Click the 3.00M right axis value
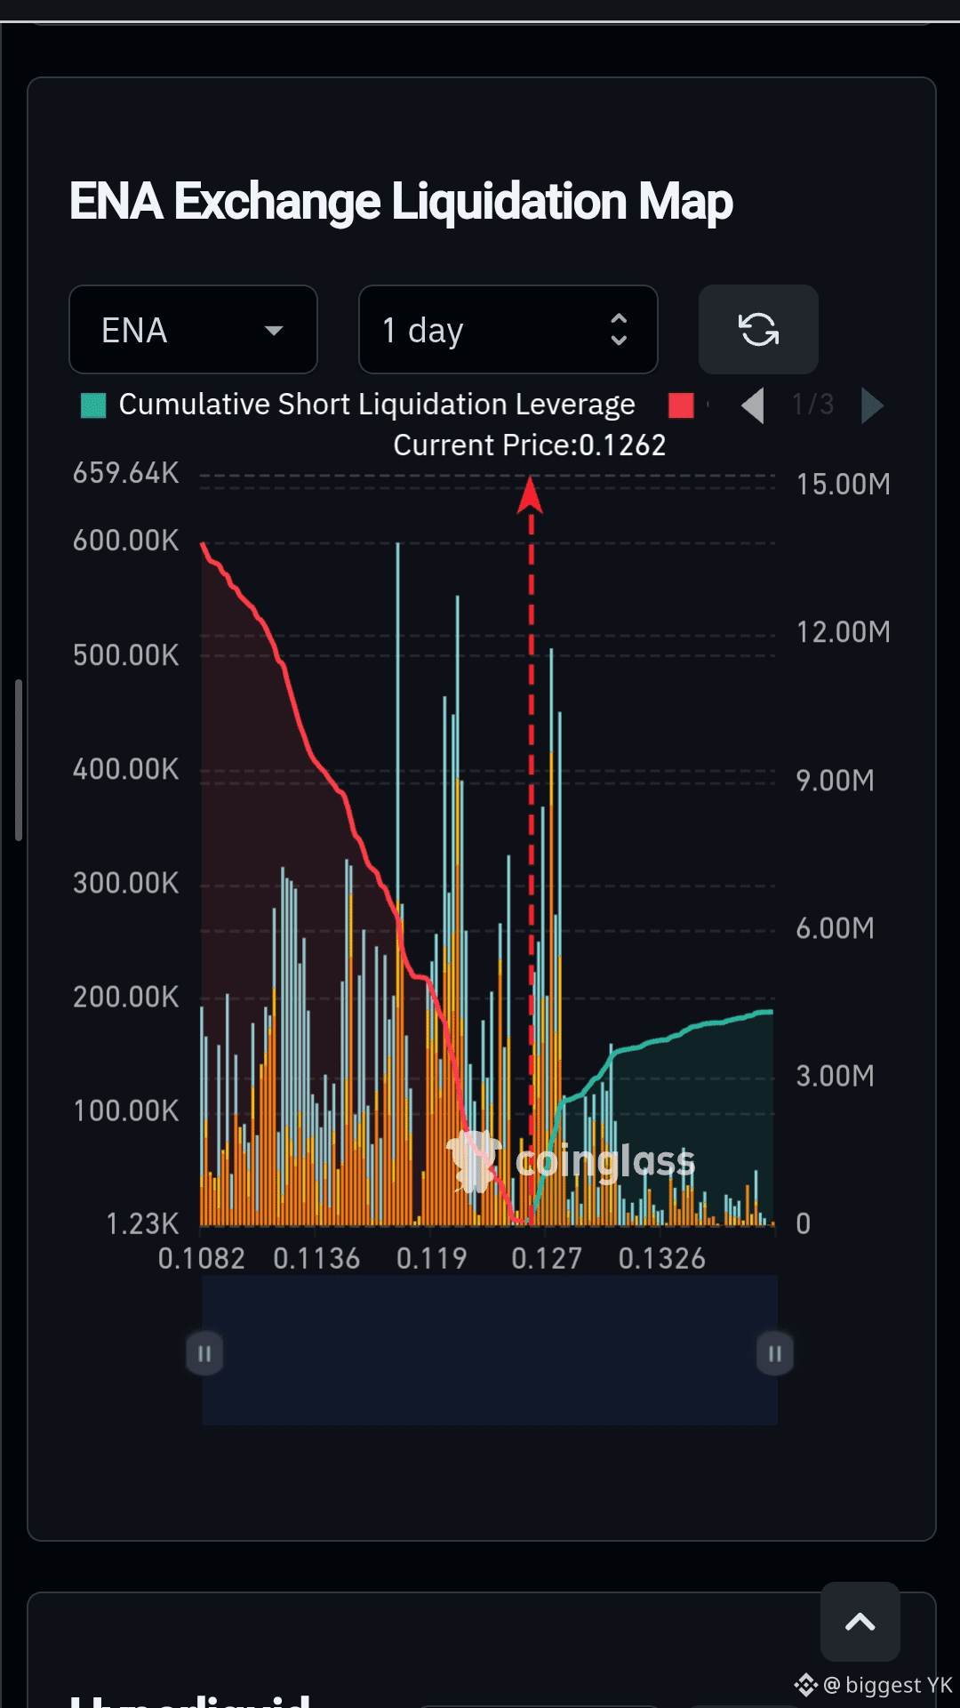Viewport: 960px width, 1708px height. [x=836, y=1075]
